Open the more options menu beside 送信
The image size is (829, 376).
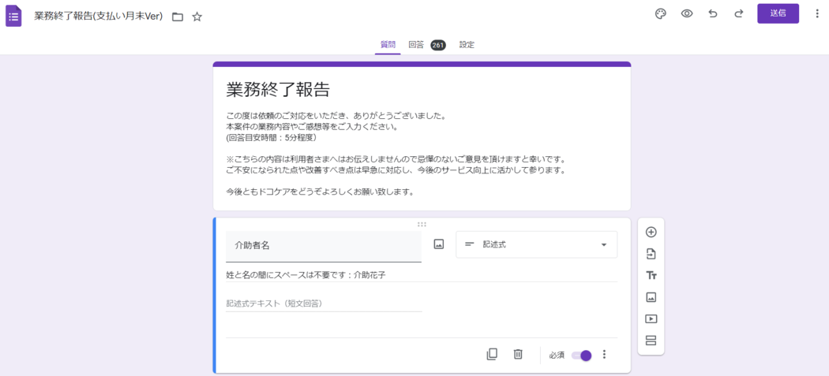tap(817, 13)
